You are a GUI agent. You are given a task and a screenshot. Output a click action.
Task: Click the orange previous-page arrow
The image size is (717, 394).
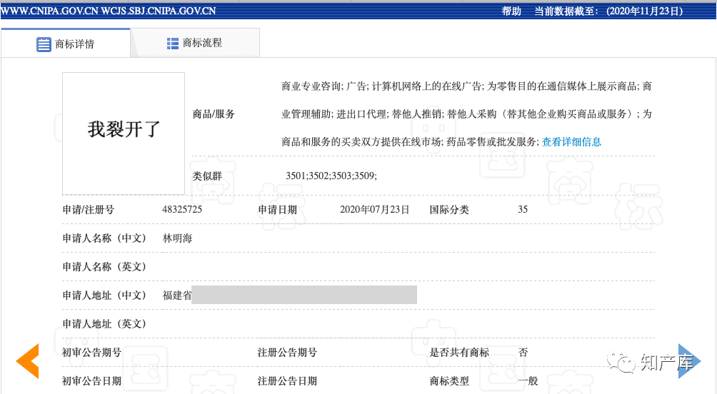28,361
